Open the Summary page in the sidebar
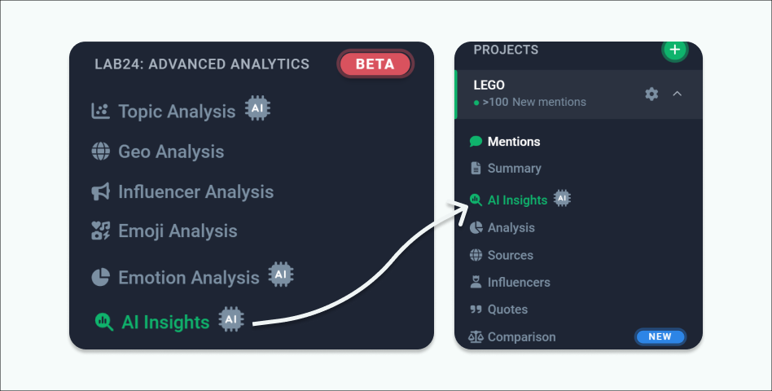This screenshot has height=391, width=772. click(506, 169)
